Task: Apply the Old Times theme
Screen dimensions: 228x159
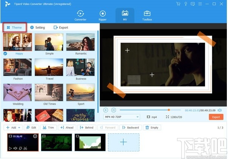Action: coord(49,93)
